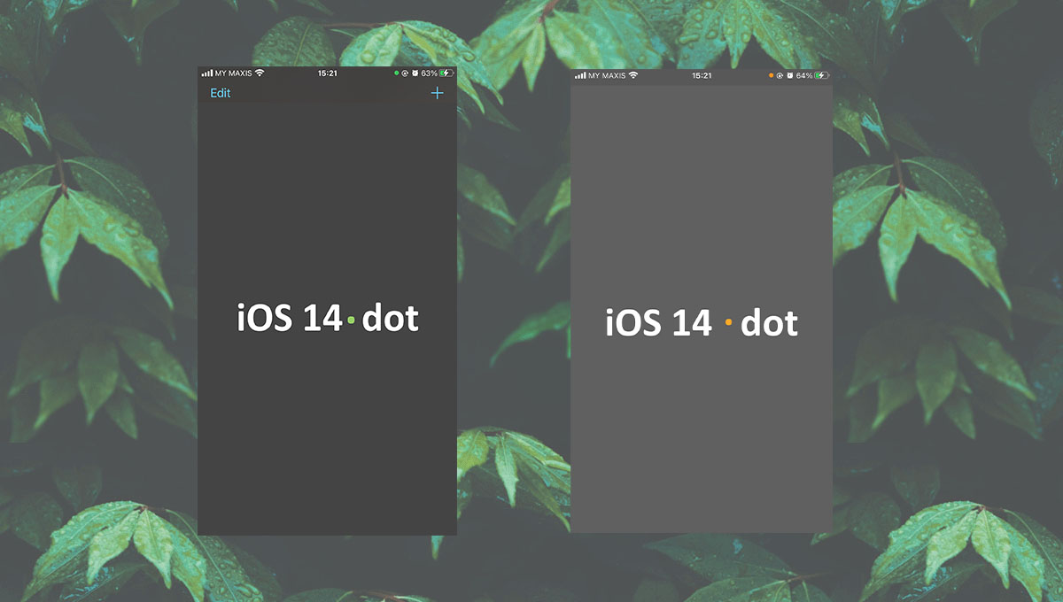Viewport: 1063px width, 602px height.
Task: Tap the green camera indicator dot in status bar
Action: tap(396, 73)
